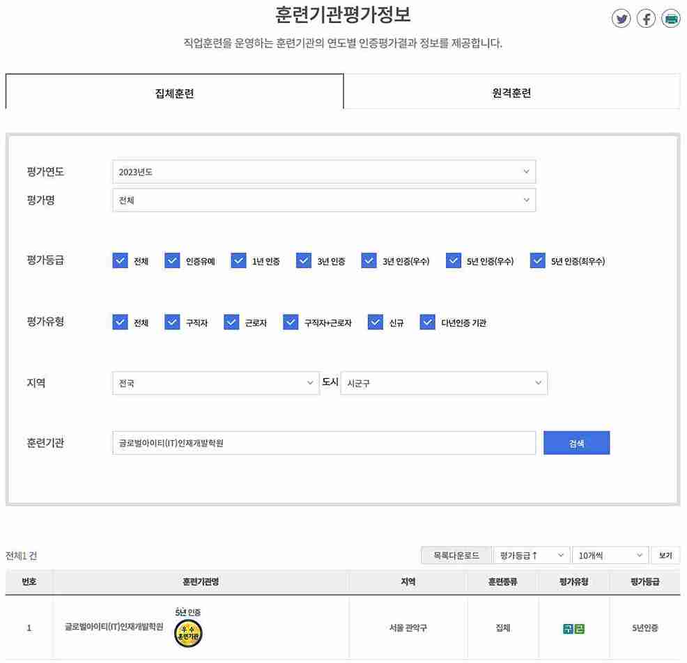
Task: Uncheck the 다년인증 기관 checkbox
Action: [427, 322]
